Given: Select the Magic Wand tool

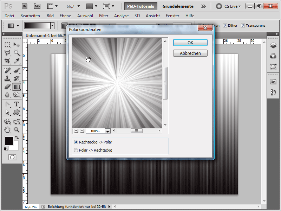Looking at the screenshot, I should tap(17, 52).
